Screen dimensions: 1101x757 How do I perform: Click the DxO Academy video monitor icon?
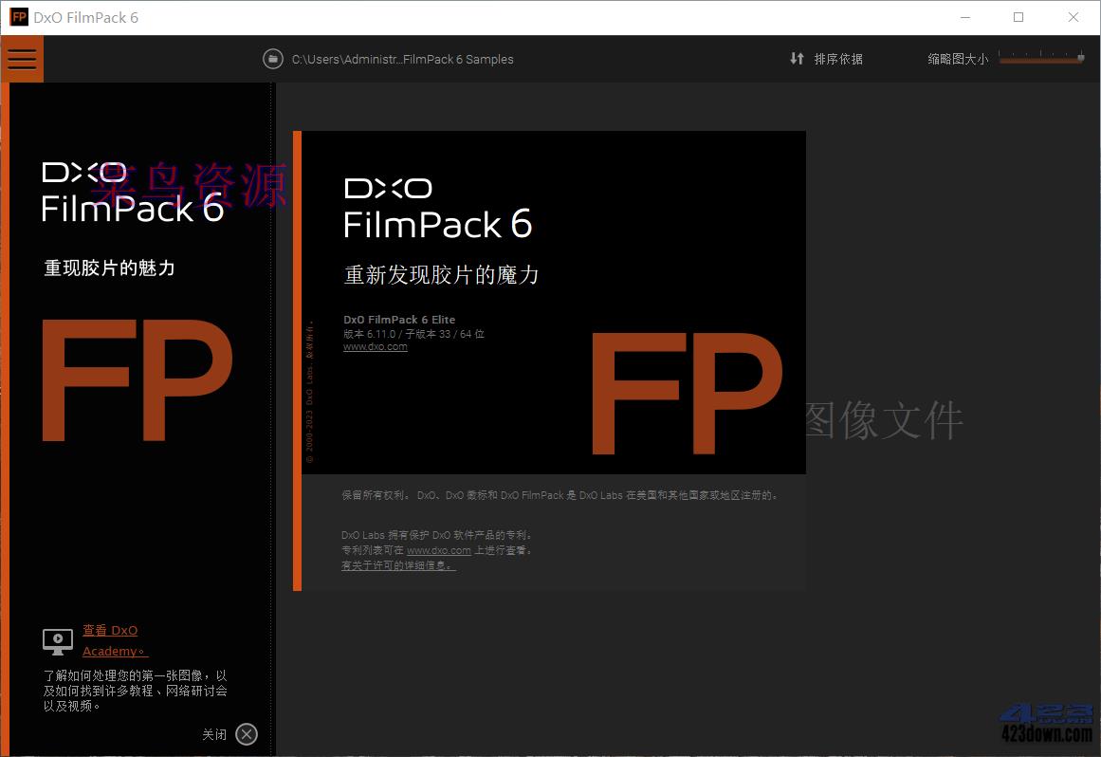57,640
